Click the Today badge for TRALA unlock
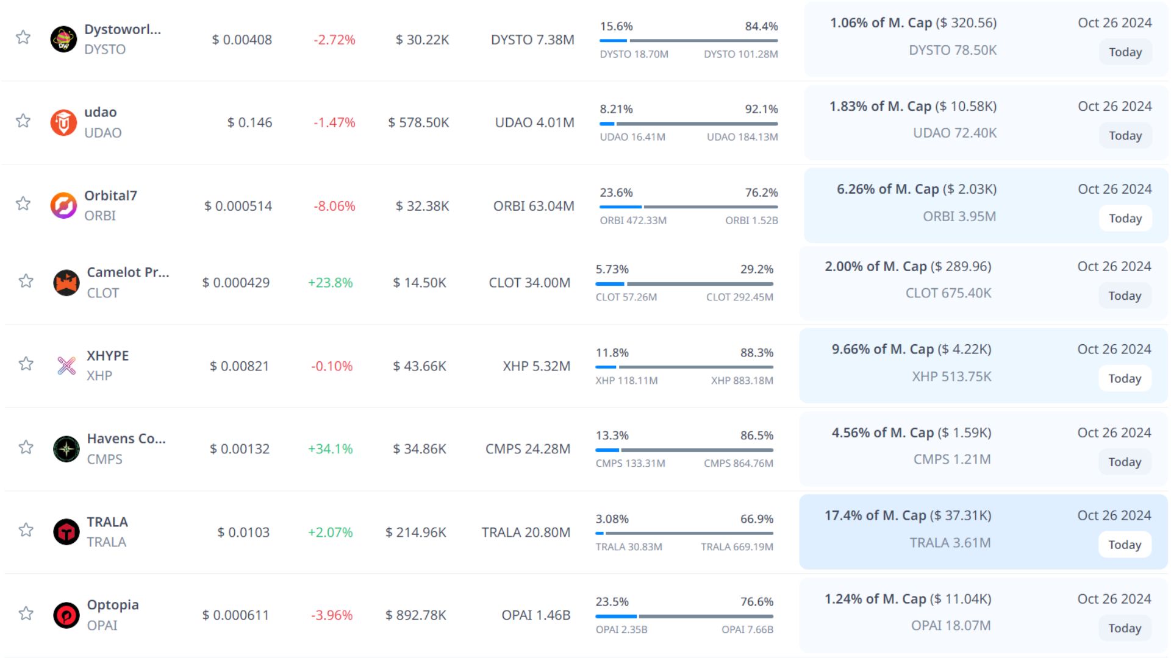The height and width of the screenshot is (658, 1171). tap(1125, 545)
